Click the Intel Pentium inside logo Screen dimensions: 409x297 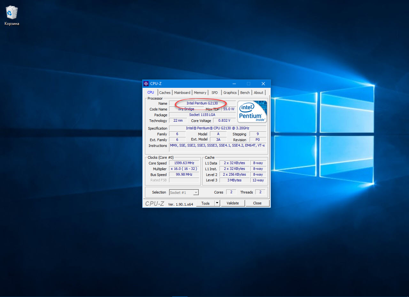point(252,112)
